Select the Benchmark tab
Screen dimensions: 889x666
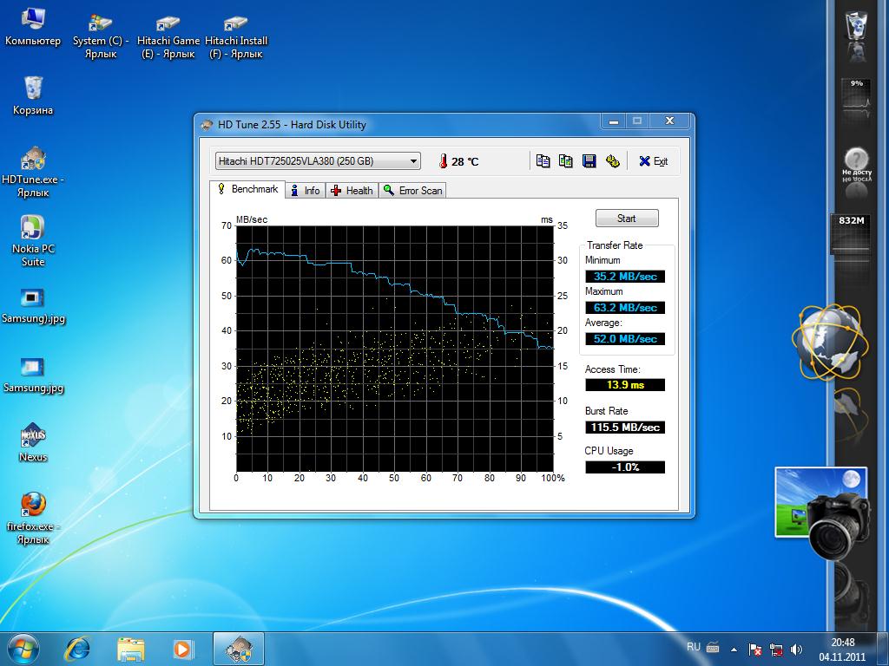coord(247,189)
